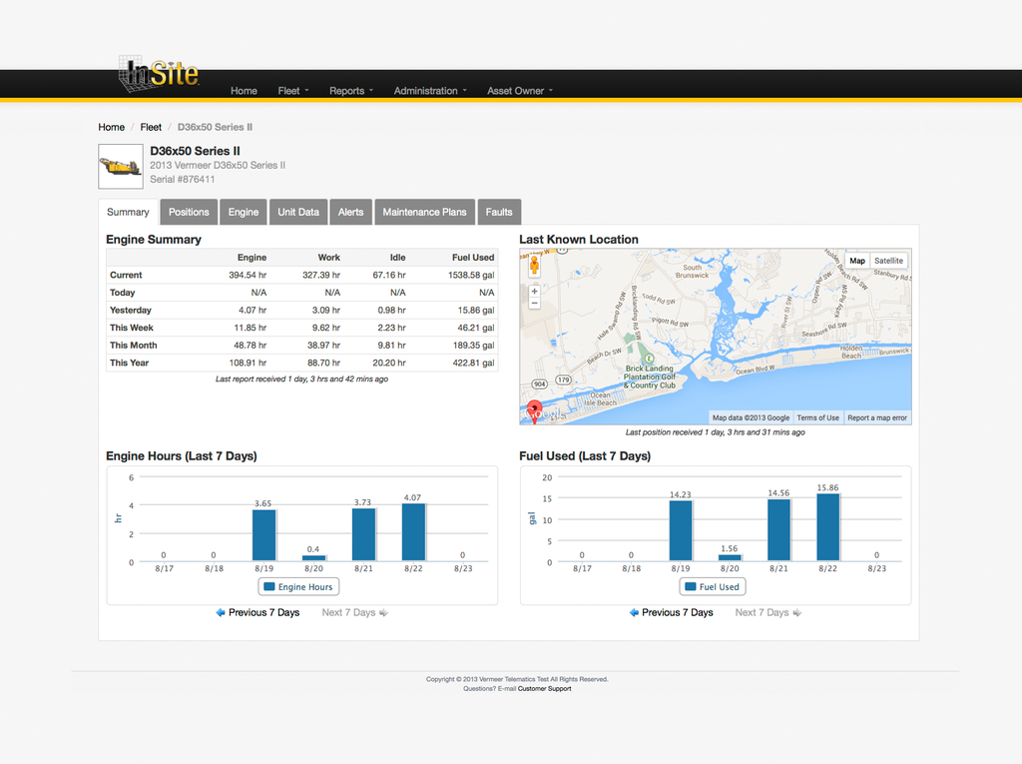Select the Summary tab

click(x=128, y=212)
